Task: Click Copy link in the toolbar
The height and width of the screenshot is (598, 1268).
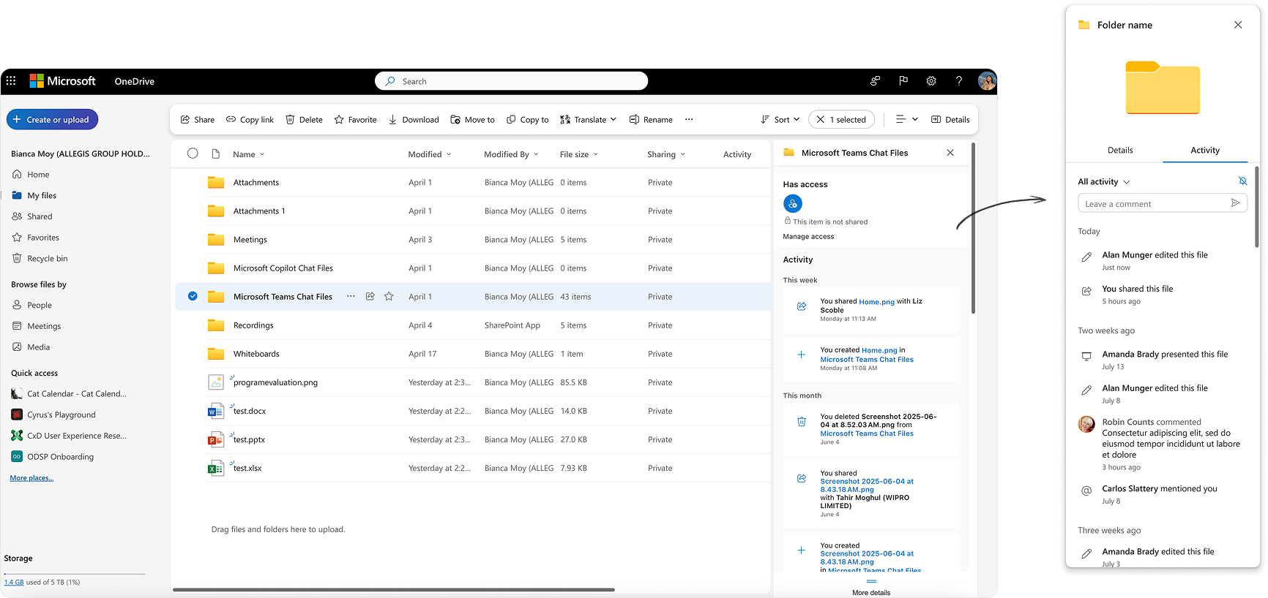Action: click(x=250, y=120)
